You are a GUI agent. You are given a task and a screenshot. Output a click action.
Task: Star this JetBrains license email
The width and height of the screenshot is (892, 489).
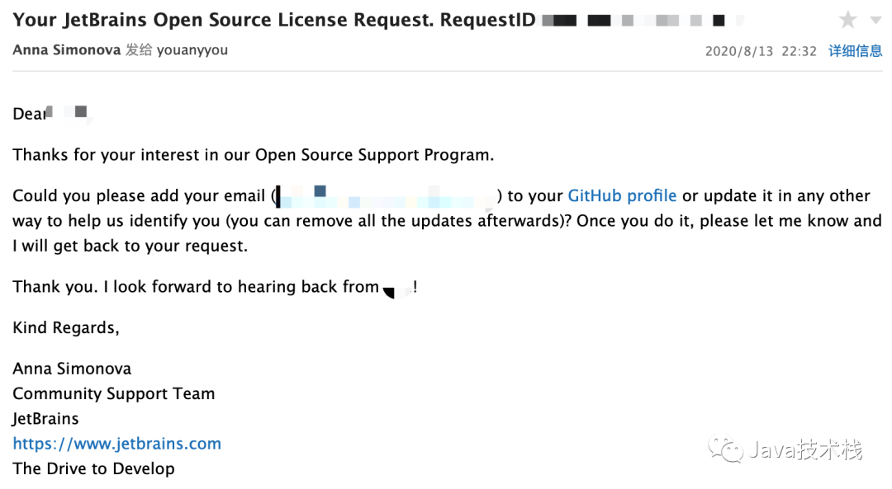tap(847, 20)
